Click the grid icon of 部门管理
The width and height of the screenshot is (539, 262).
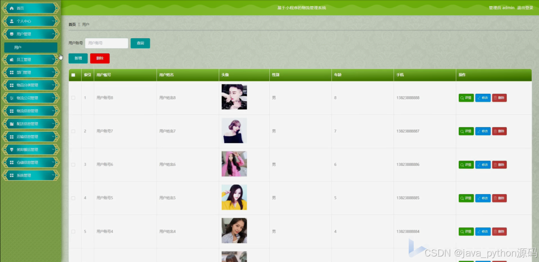(x=12, y=72)
